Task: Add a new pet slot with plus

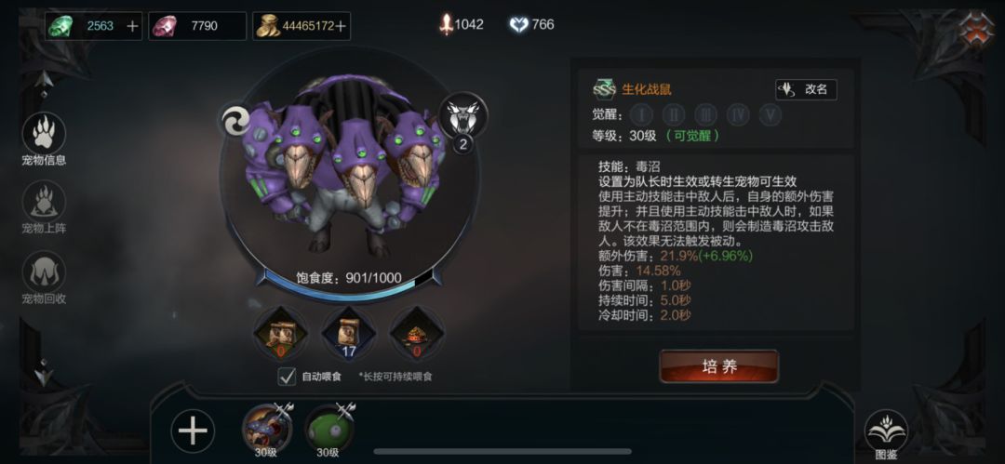Action: coord(193,431)
